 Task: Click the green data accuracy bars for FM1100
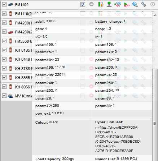100,4
